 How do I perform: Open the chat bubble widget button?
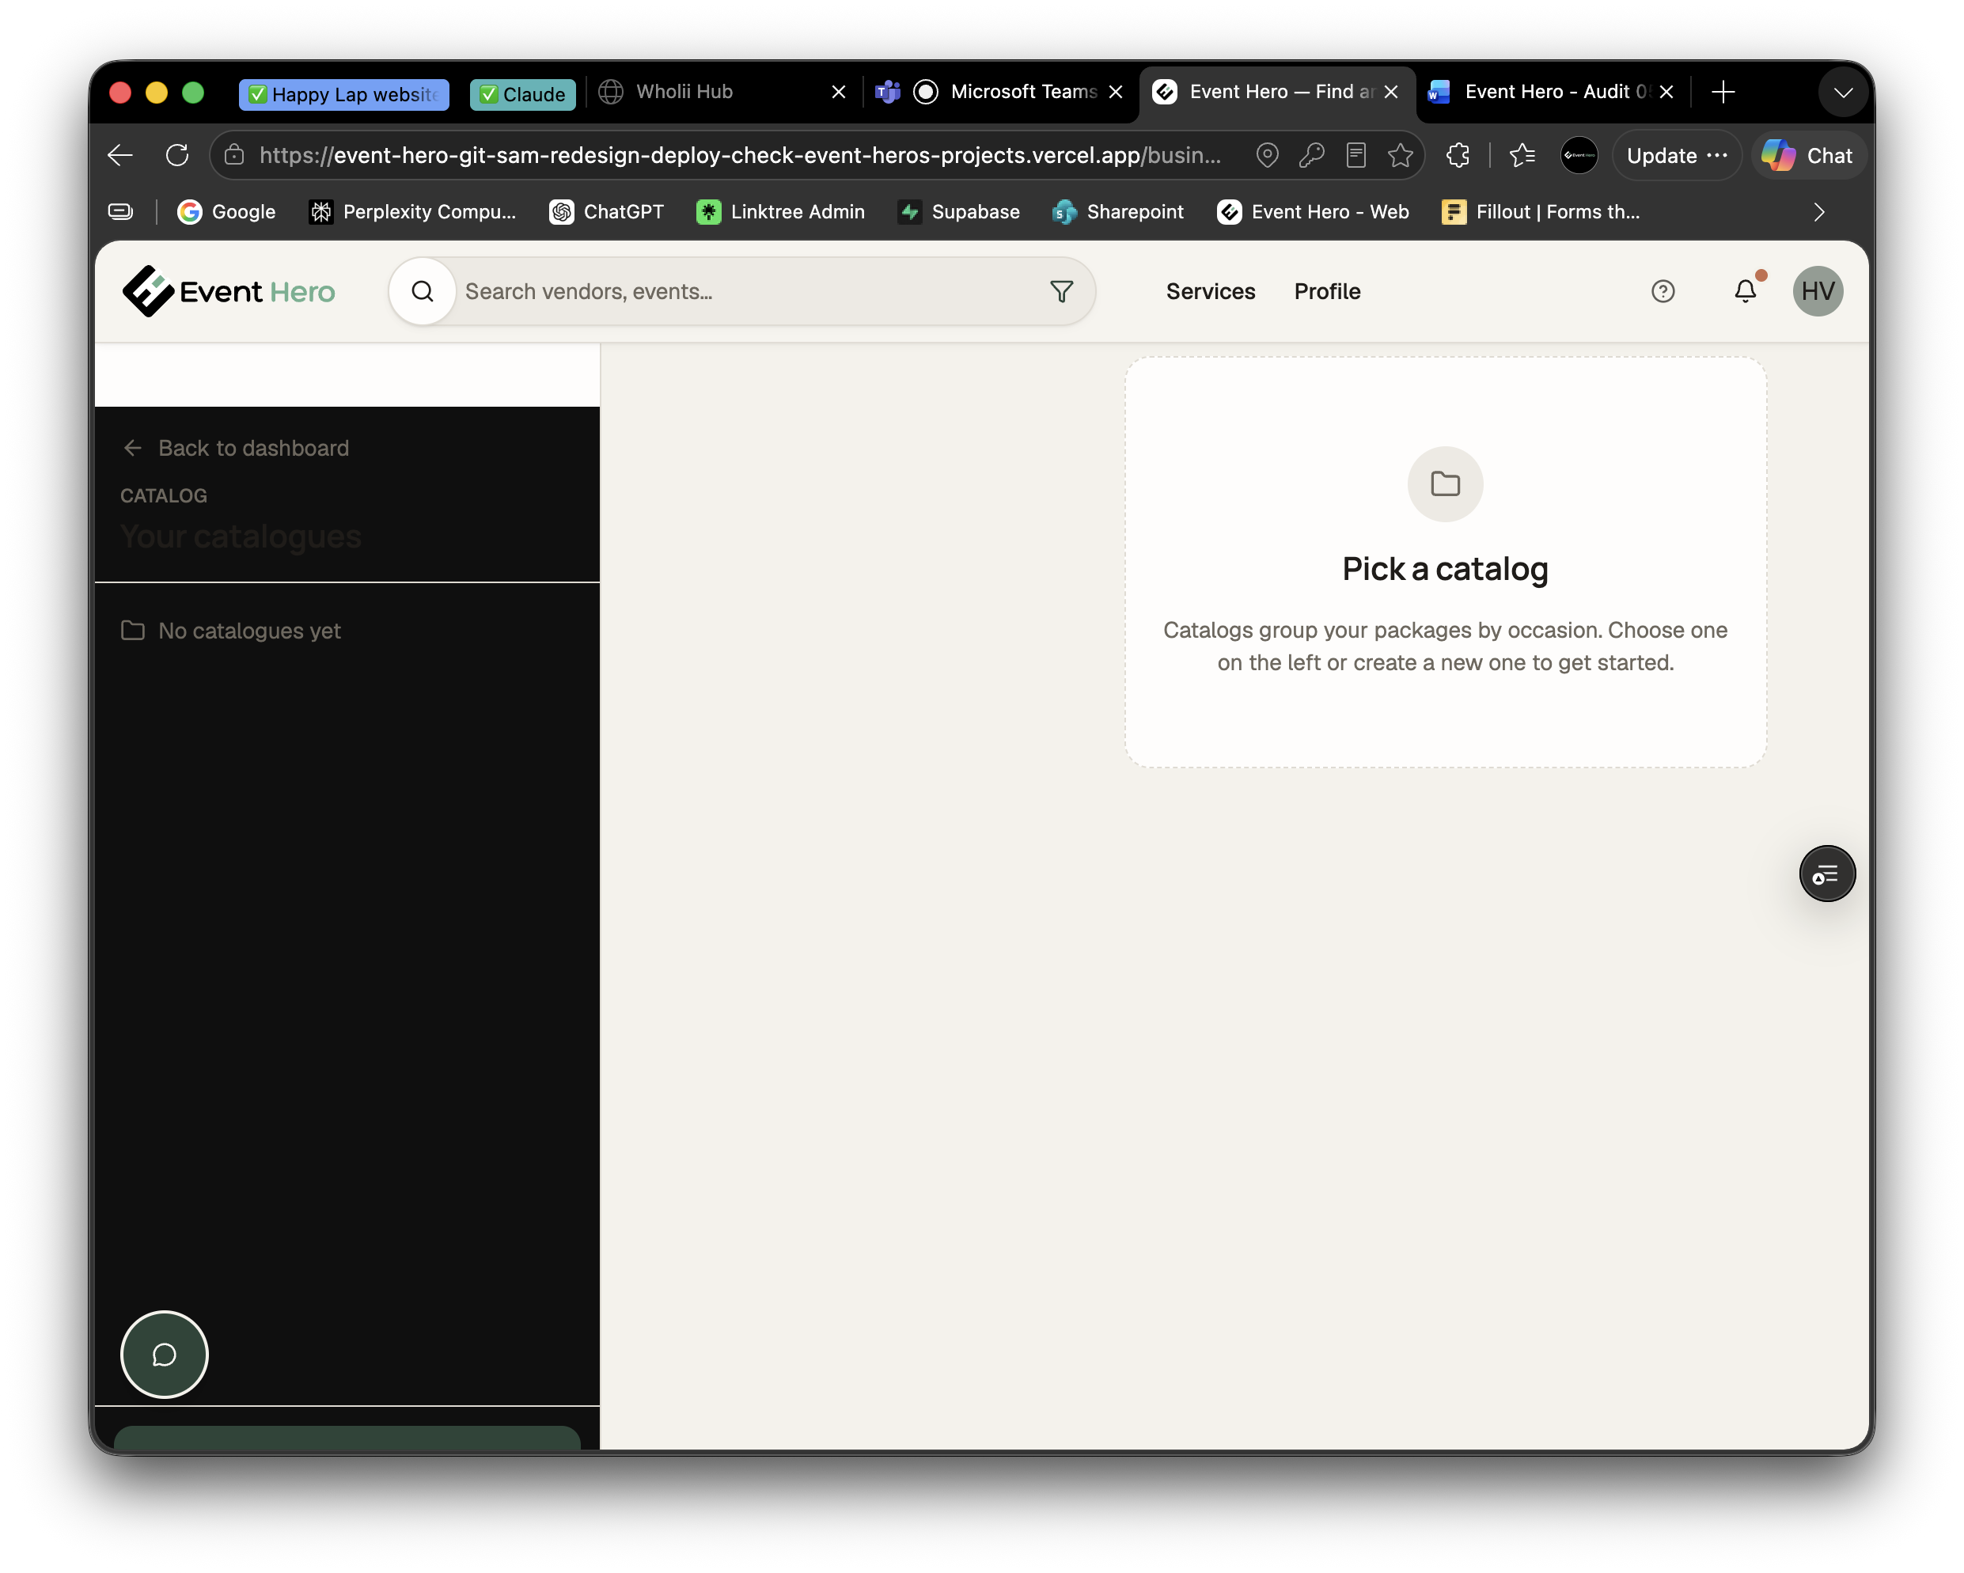point(164,1355)
